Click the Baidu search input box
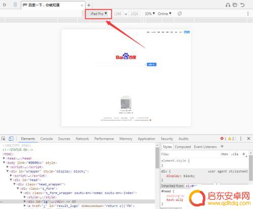 pos(121,64)
